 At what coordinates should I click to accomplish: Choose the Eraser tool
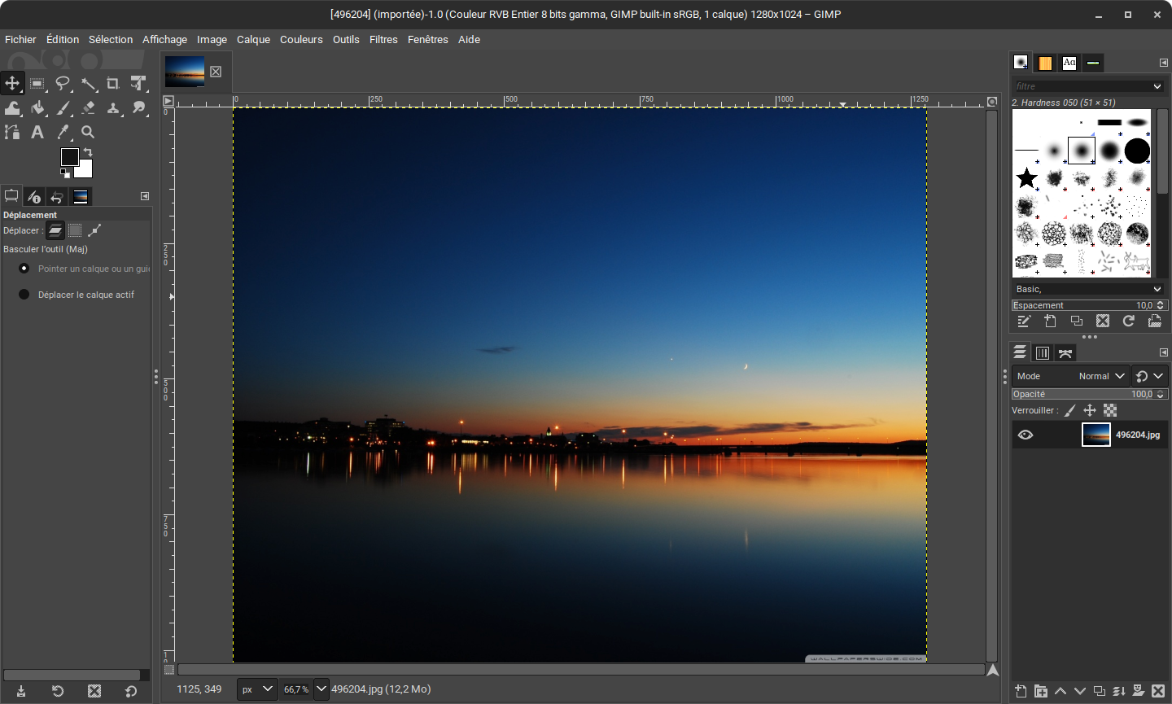[89, 107]
